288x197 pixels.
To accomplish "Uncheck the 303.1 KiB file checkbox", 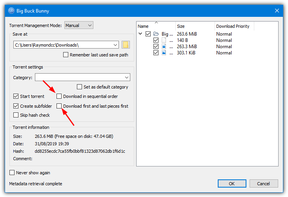I will tap(156, 53).
